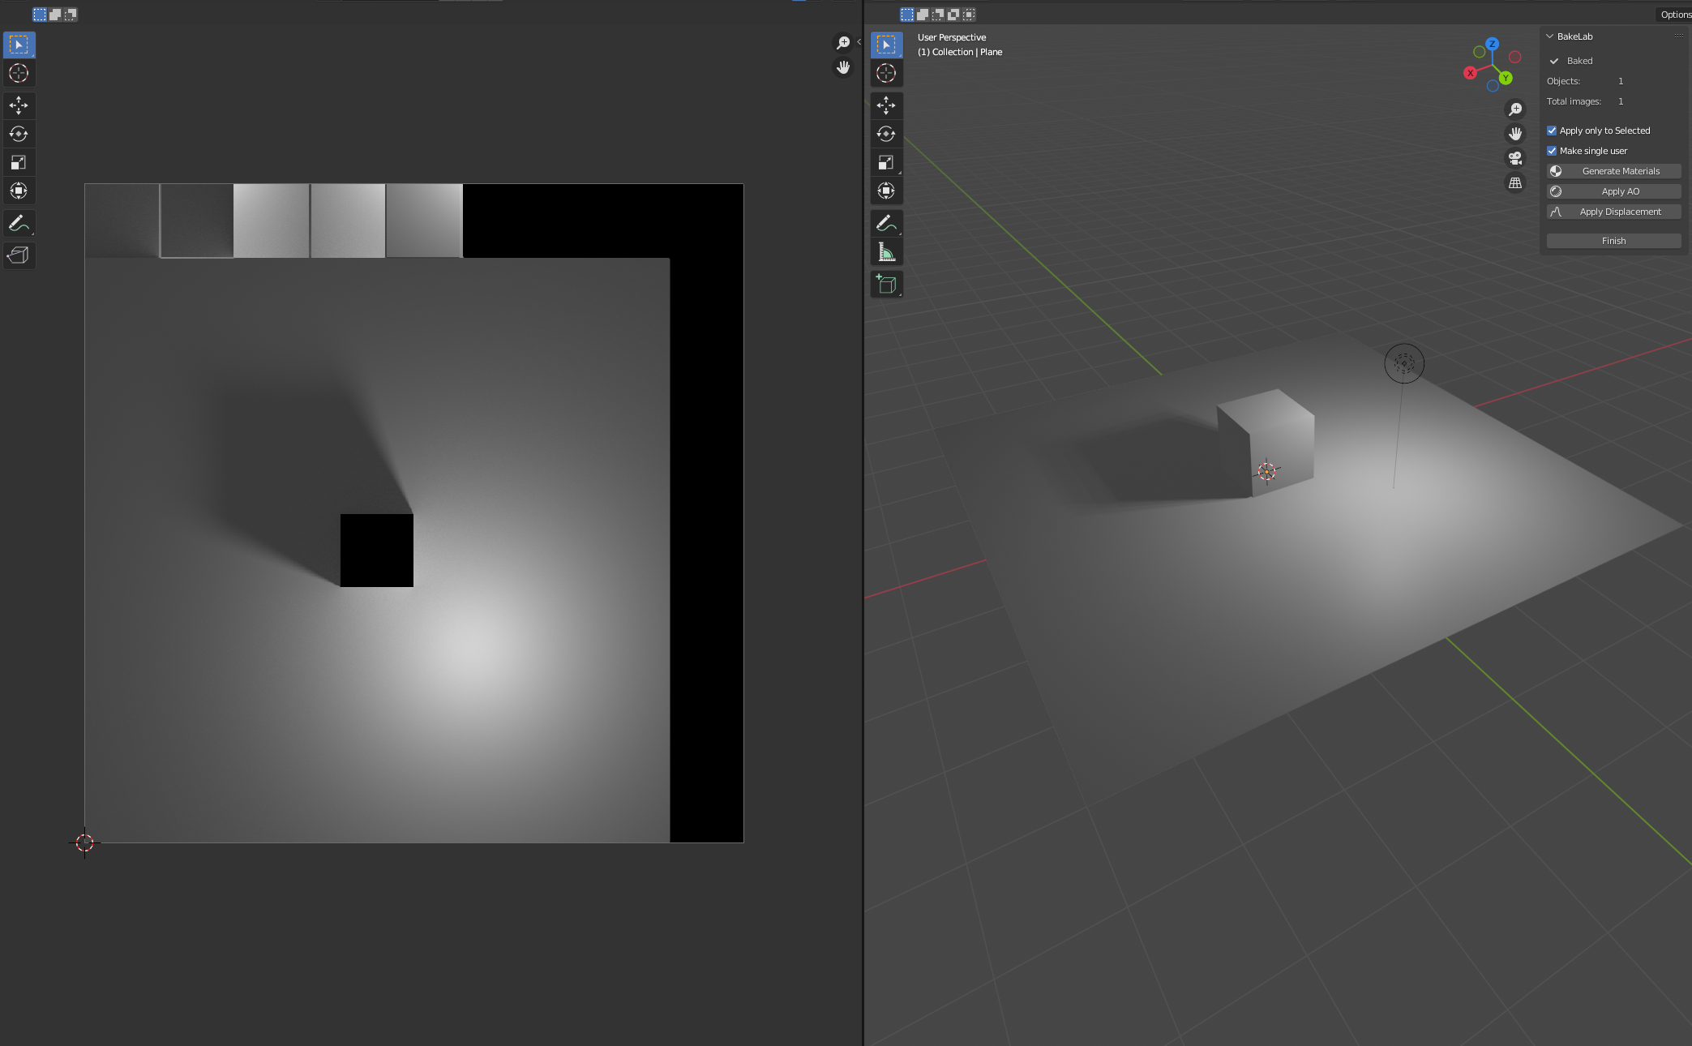Select the Move tool in the 3D viewport

click(x=886, y=105)
